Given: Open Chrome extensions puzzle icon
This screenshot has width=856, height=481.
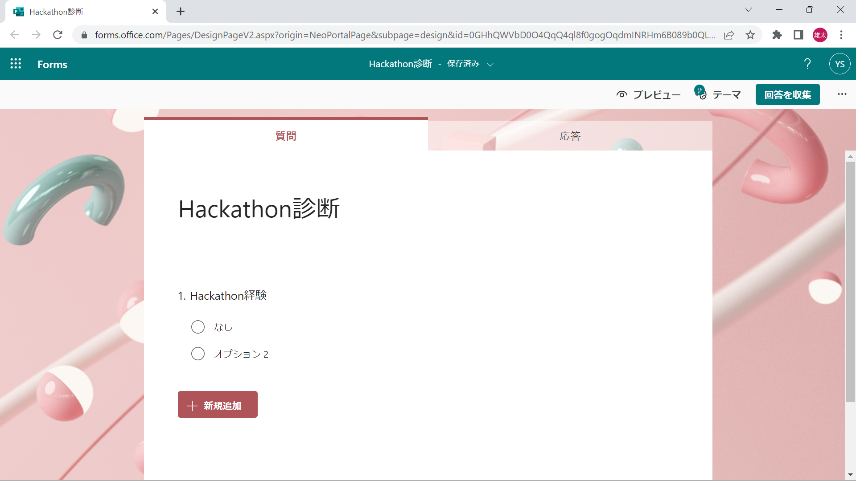Looking at the screenshot, I should point(777,35).
